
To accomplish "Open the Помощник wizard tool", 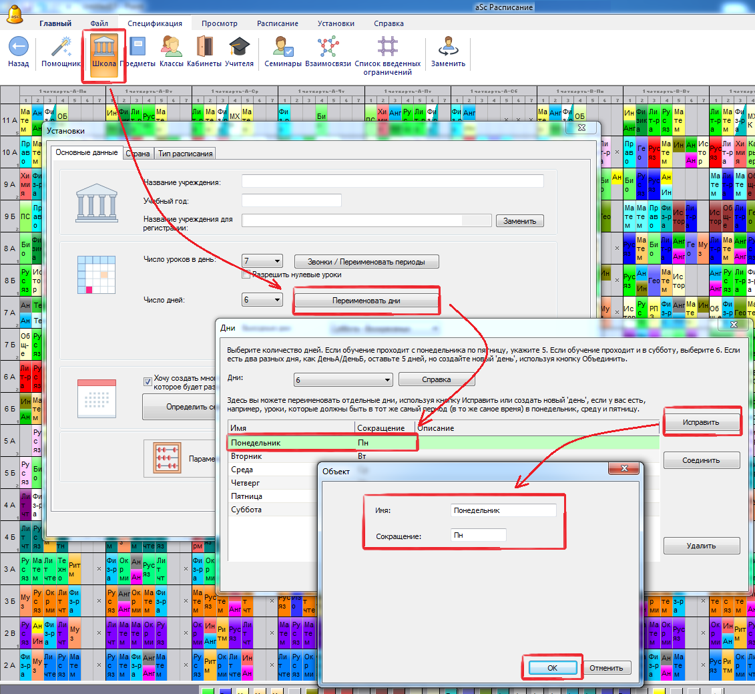I will coord(61,48).
